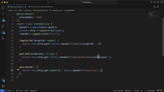This screenshot has height=92, width=164.
Task: Click environment.apiUrl on line 9
Action: click(x=44, y=27)
